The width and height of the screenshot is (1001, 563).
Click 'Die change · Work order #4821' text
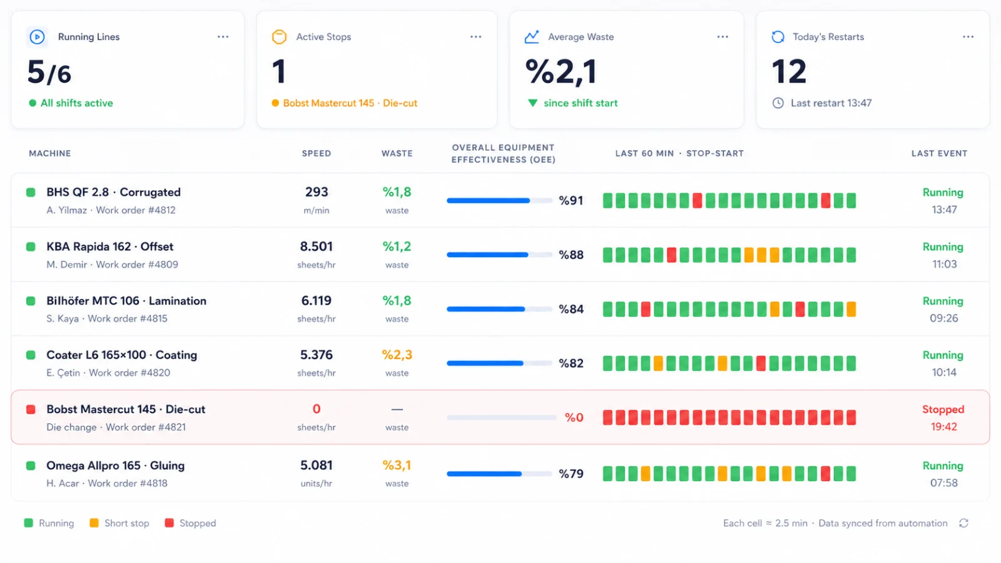(116, 427)
